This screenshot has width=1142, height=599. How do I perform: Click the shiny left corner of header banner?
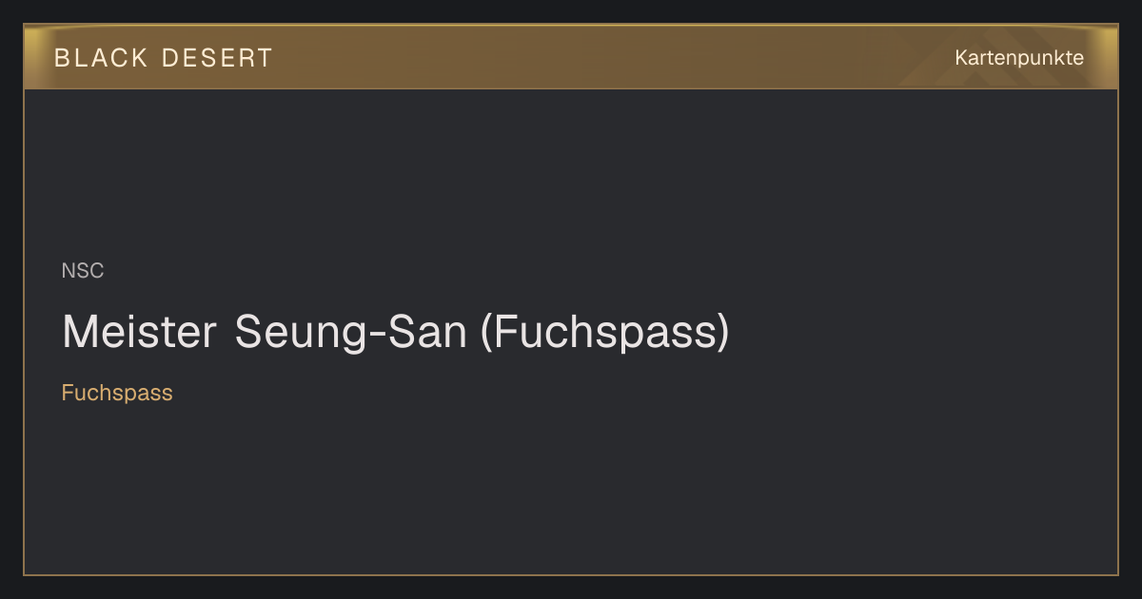[38, 43]
